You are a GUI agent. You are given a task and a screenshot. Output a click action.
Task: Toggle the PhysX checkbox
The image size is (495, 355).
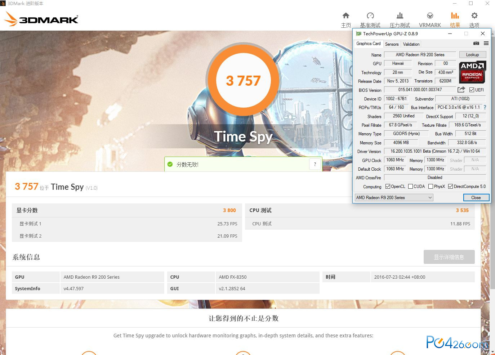click(431, 187)
